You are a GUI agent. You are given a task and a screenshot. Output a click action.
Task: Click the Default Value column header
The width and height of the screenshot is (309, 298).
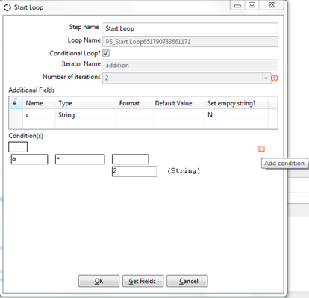click(178, 103)
